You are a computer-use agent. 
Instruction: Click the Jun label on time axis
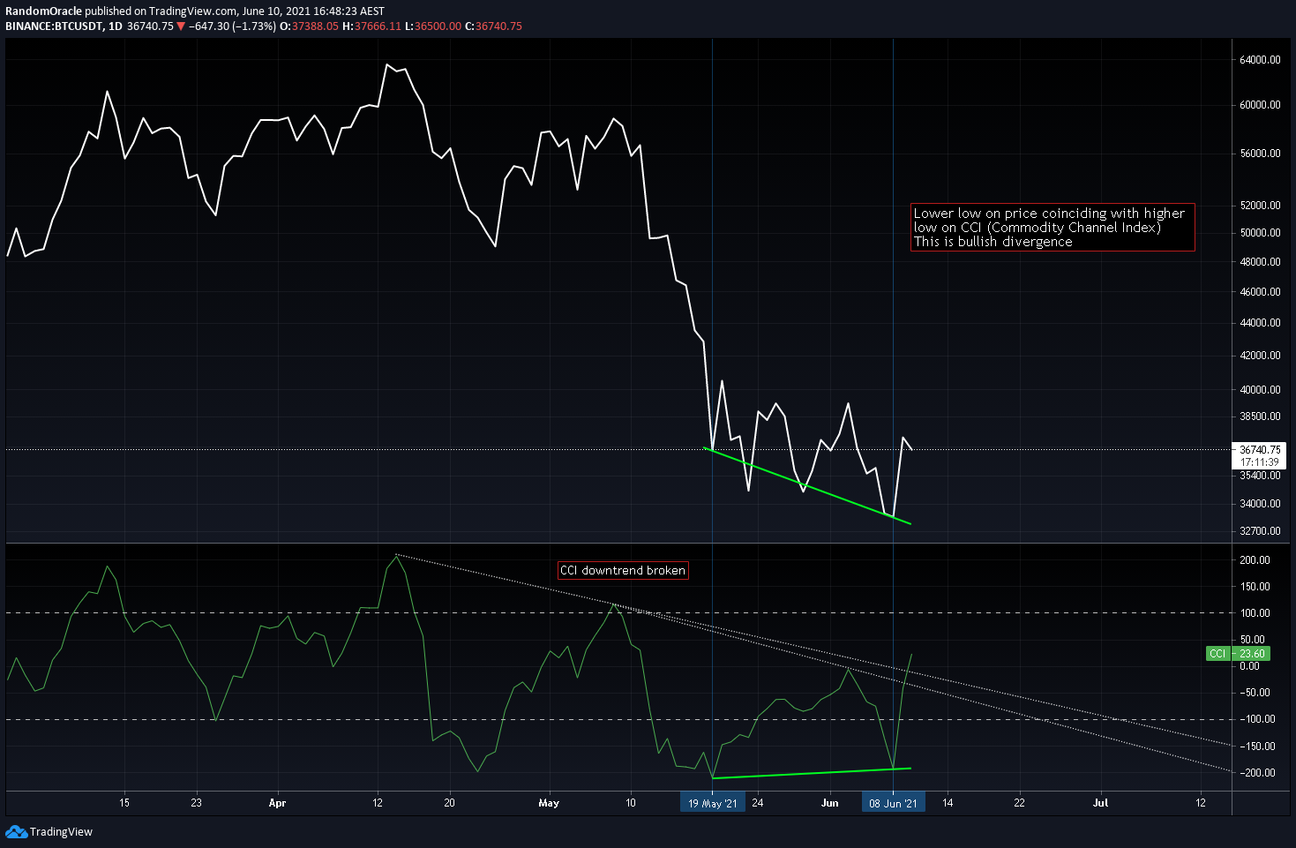pyautogui.click(x=829, y=803)
